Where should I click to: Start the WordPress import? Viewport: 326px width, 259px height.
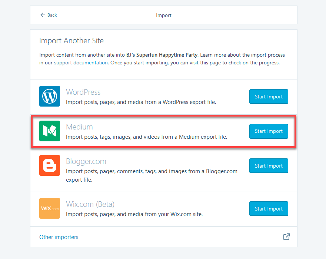[268, 97]
